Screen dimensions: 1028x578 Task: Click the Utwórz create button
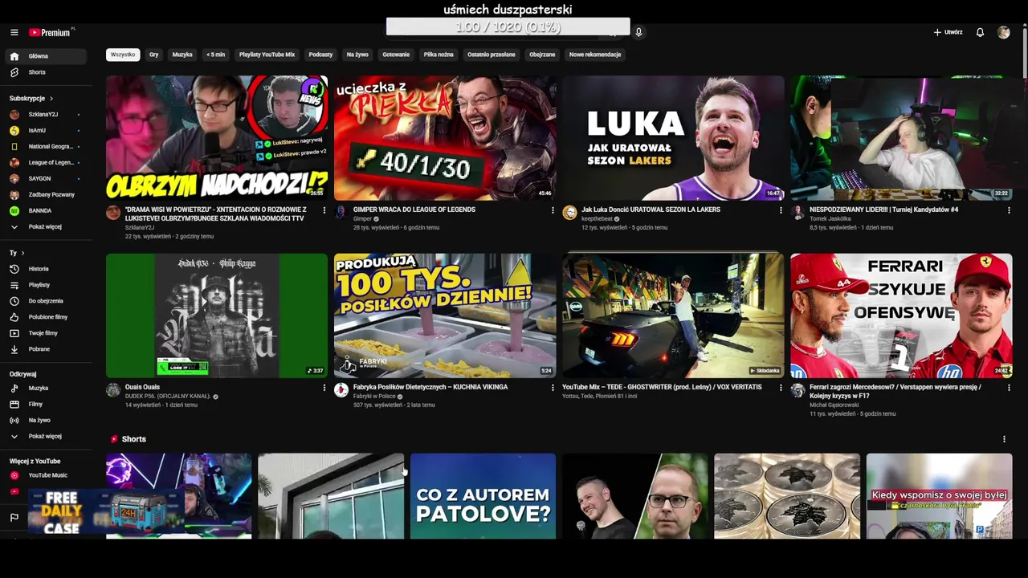tap(948, 32)
